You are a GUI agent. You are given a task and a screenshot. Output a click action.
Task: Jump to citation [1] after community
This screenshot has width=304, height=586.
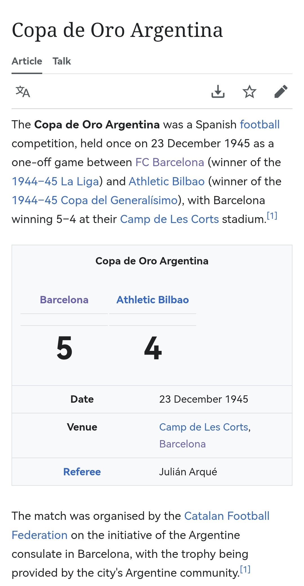[x=245, y=570]
